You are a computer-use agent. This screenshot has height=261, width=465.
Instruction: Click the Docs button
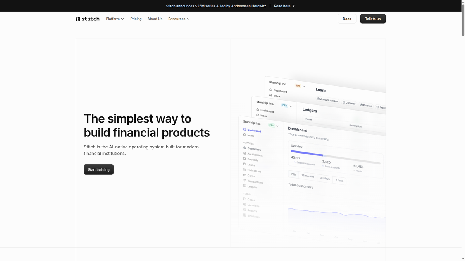[347, 19]
